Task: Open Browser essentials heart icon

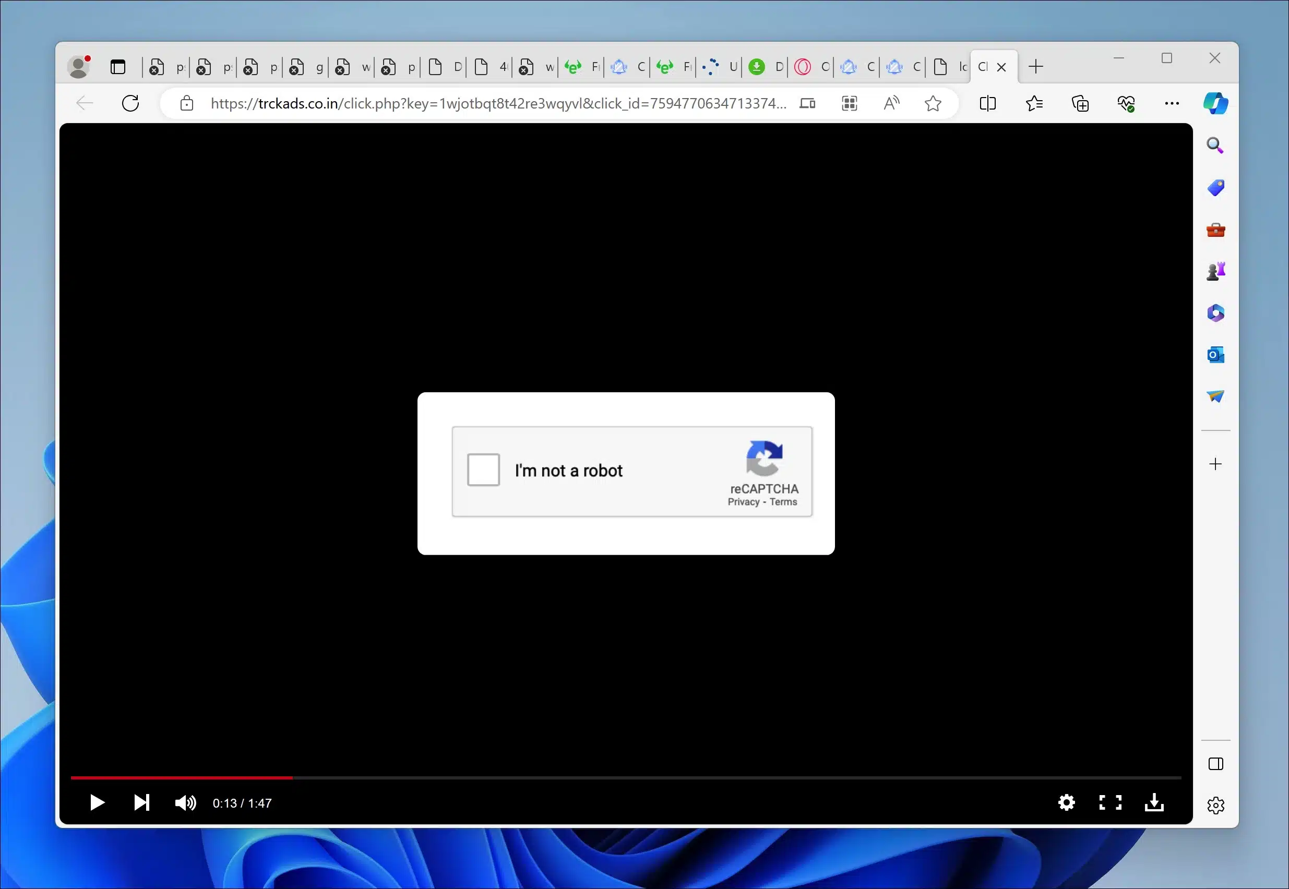Action: [1126, 103]
